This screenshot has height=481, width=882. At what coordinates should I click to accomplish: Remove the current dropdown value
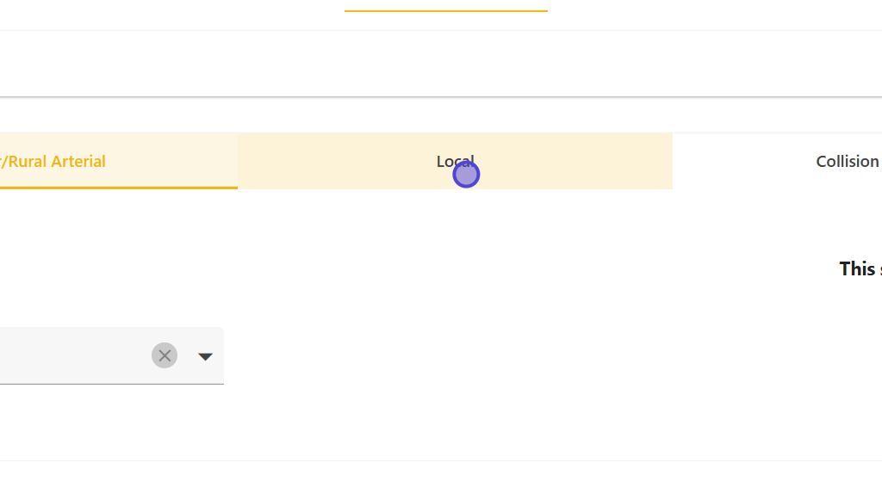tap(165, 355)
